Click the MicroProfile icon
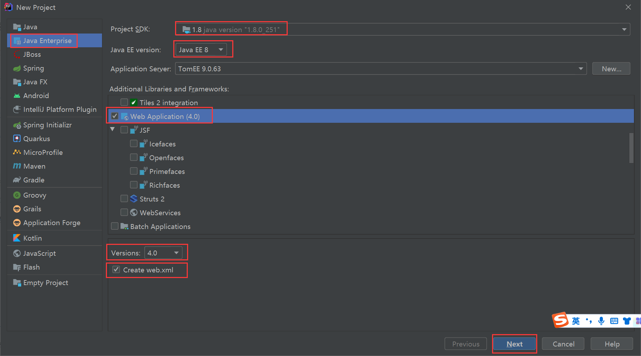Screen dimensions: 641x356 click(x=17, y=152)
